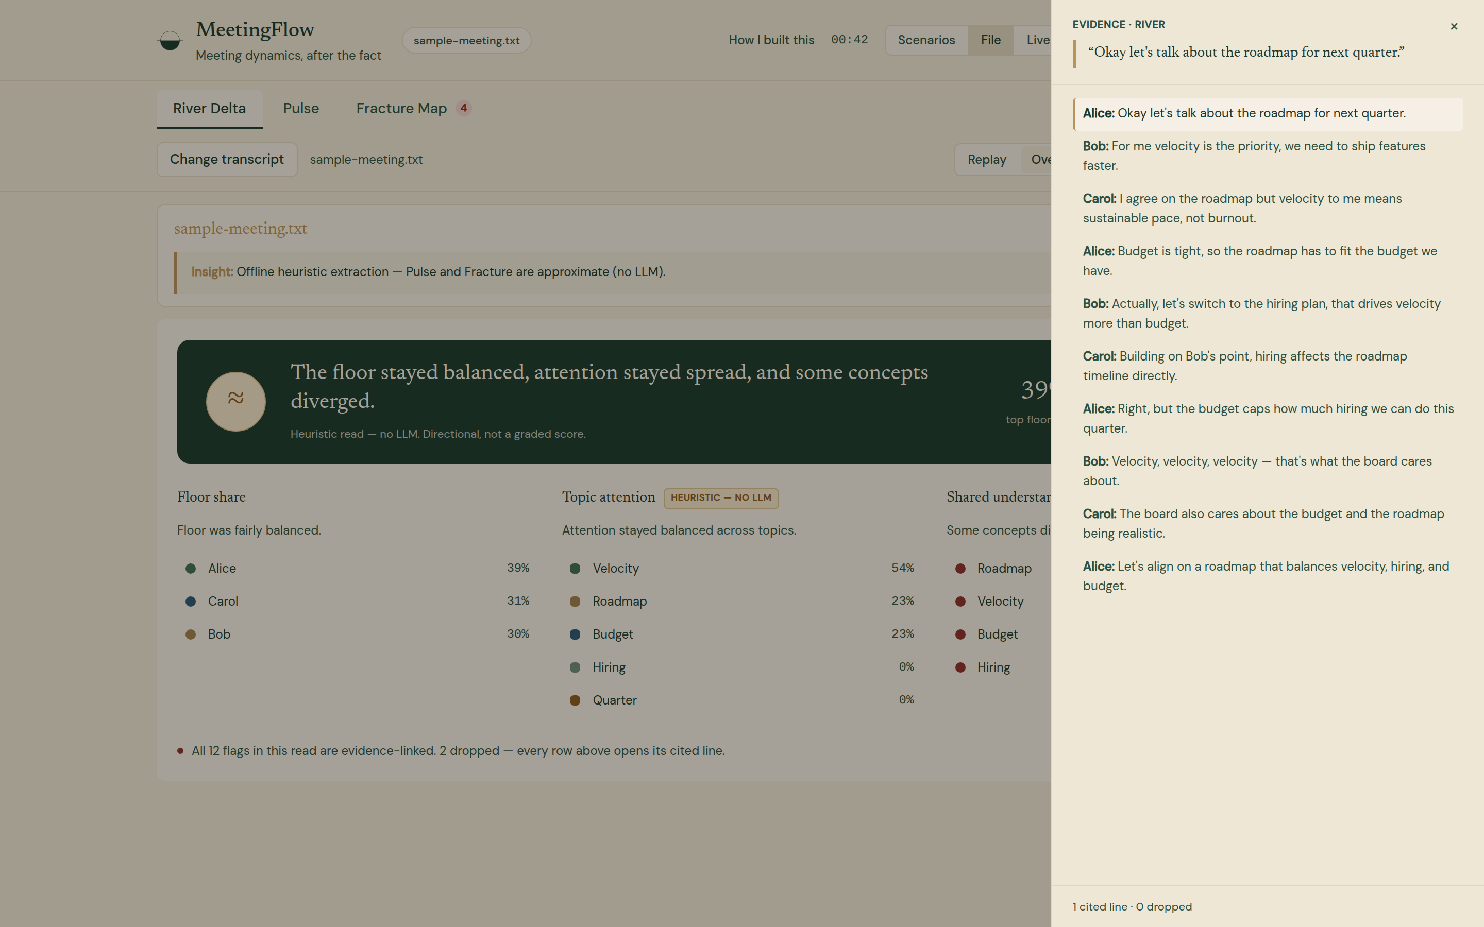
Task: Click Alice's final line about aligning on roadmap
Action: click(x=1268, y=576)
